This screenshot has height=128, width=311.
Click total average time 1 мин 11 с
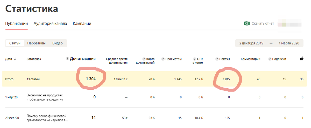(121, 79)
